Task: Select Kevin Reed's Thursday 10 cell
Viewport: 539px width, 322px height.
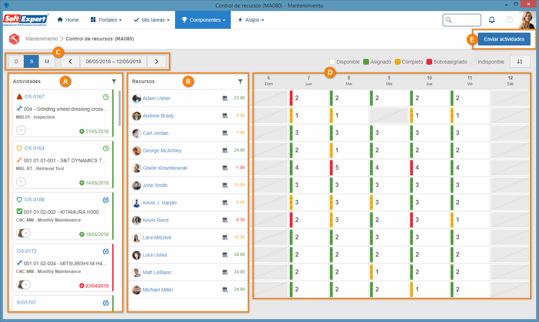Action: click(429, 220)
